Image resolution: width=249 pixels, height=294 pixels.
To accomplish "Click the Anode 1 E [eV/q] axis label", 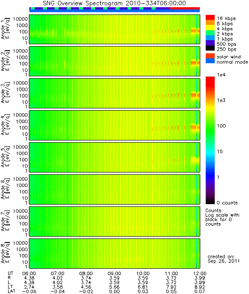I will 5,29.
